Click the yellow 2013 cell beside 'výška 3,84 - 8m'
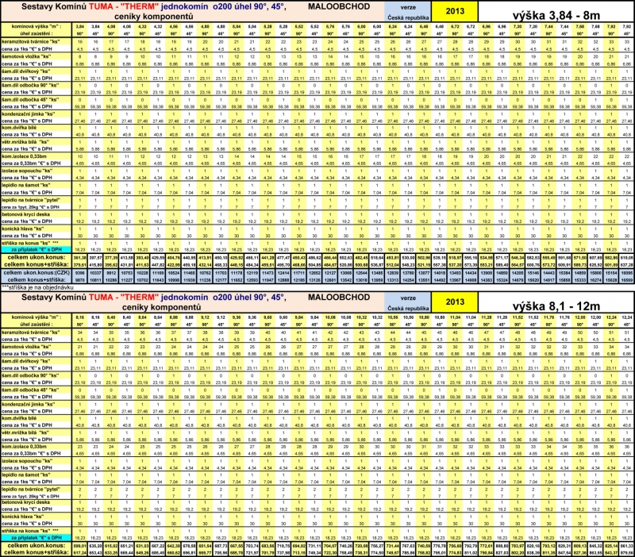 tap(454, 12)
